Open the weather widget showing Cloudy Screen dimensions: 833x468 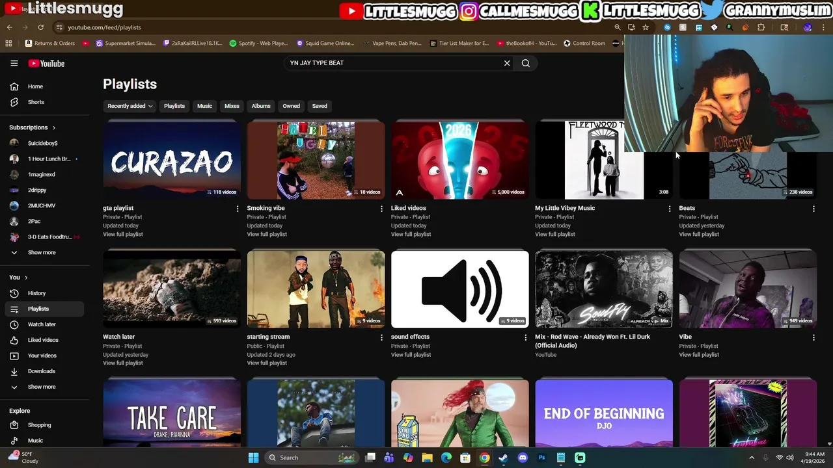[x=23, y=458]
